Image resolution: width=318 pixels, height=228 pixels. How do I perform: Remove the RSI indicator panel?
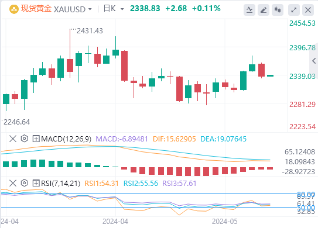pos(13,183)
